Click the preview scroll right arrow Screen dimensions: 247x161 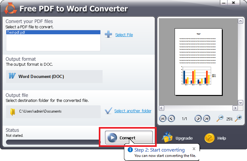[235, 108]
